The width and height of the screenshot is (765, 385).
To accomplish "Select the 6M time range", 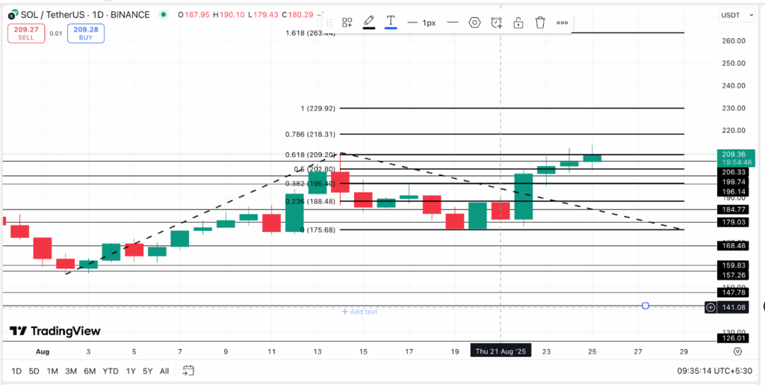I will 90,372.
